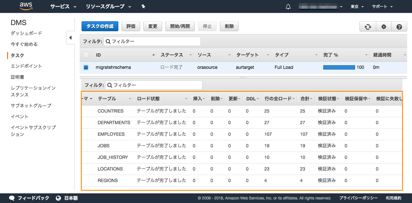The height and width of the screenshot is (203, 412).
Task: Open the リソースグループ dropdown
Action: (108, 6)
